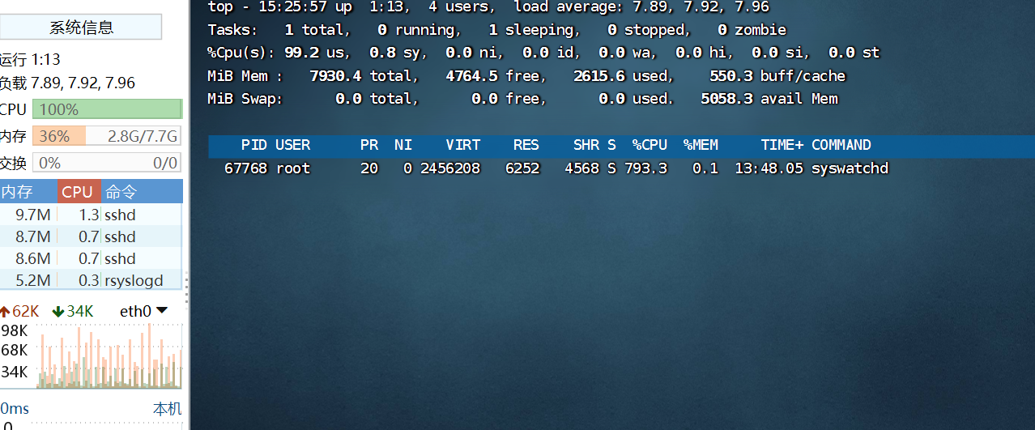The height and width of the screenshot is (430, 1035).
Task: Sort process list by 内存 column
Action: click(x=19, y=192)
